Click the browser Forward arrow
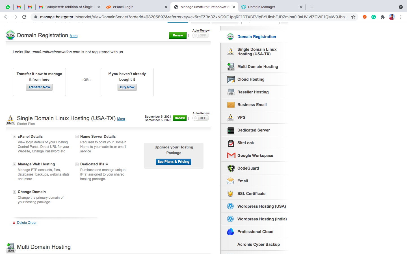Viewport: 407px width, 254px height. (15, 17)
